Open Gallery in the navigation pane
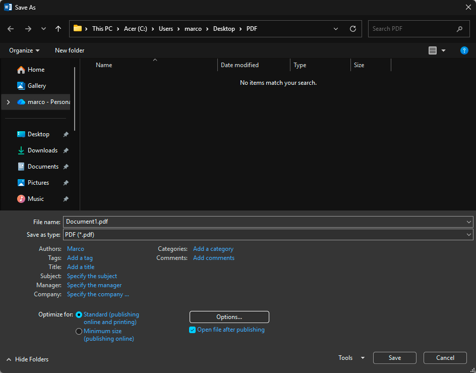 36,86
